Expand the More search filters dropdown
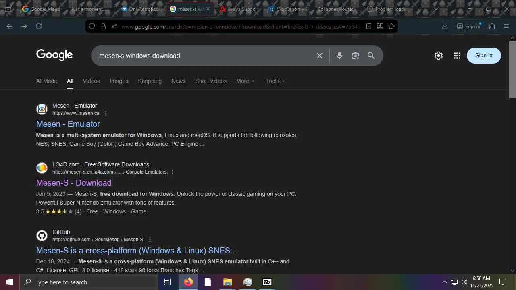 click(246, 81)
